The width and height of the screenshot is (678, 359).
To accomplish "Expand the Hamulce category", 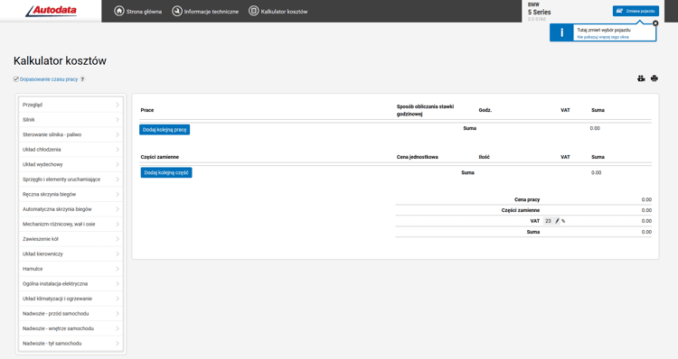I will (71, 269).
